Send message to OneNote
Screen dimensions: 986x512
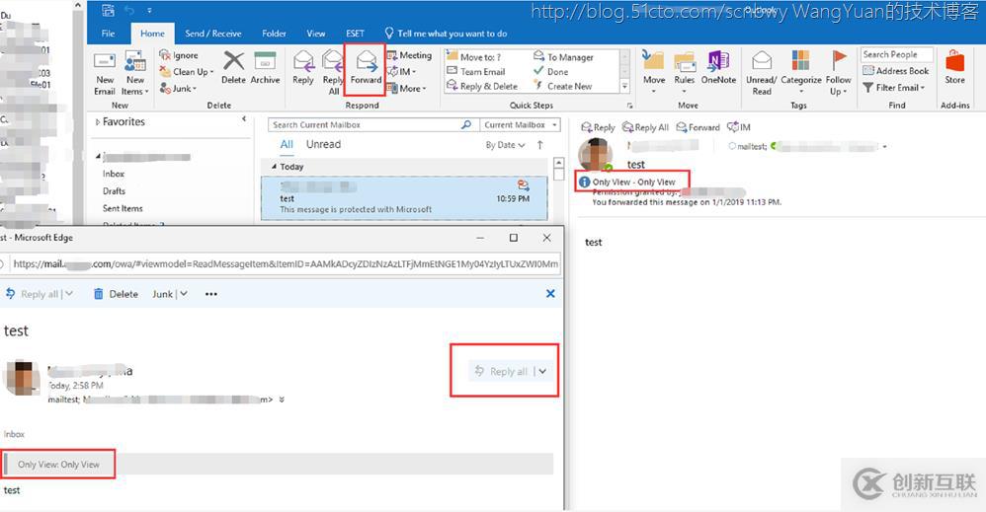click(x=718, y=68)
